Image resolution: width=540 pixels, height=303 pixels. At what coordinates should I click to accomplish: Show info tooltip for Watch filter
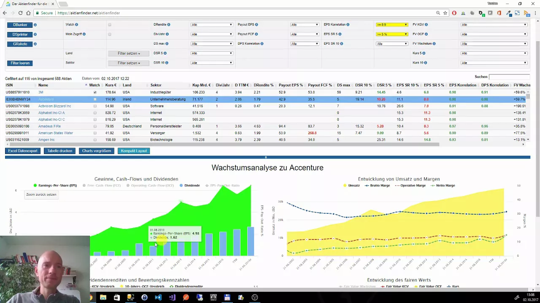[x=76, y=25]
